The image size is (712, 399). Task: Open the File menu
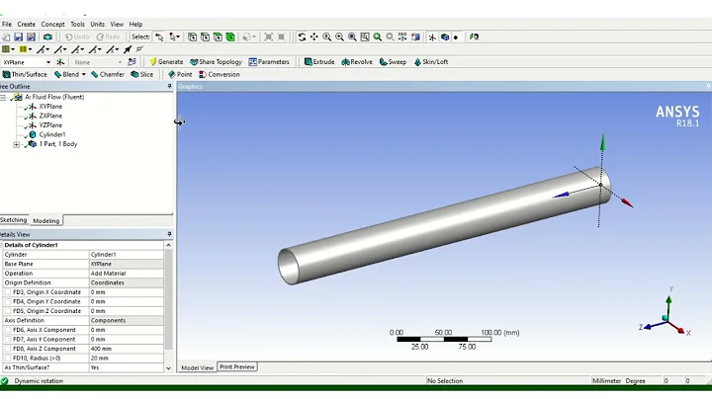pos(7,24)
